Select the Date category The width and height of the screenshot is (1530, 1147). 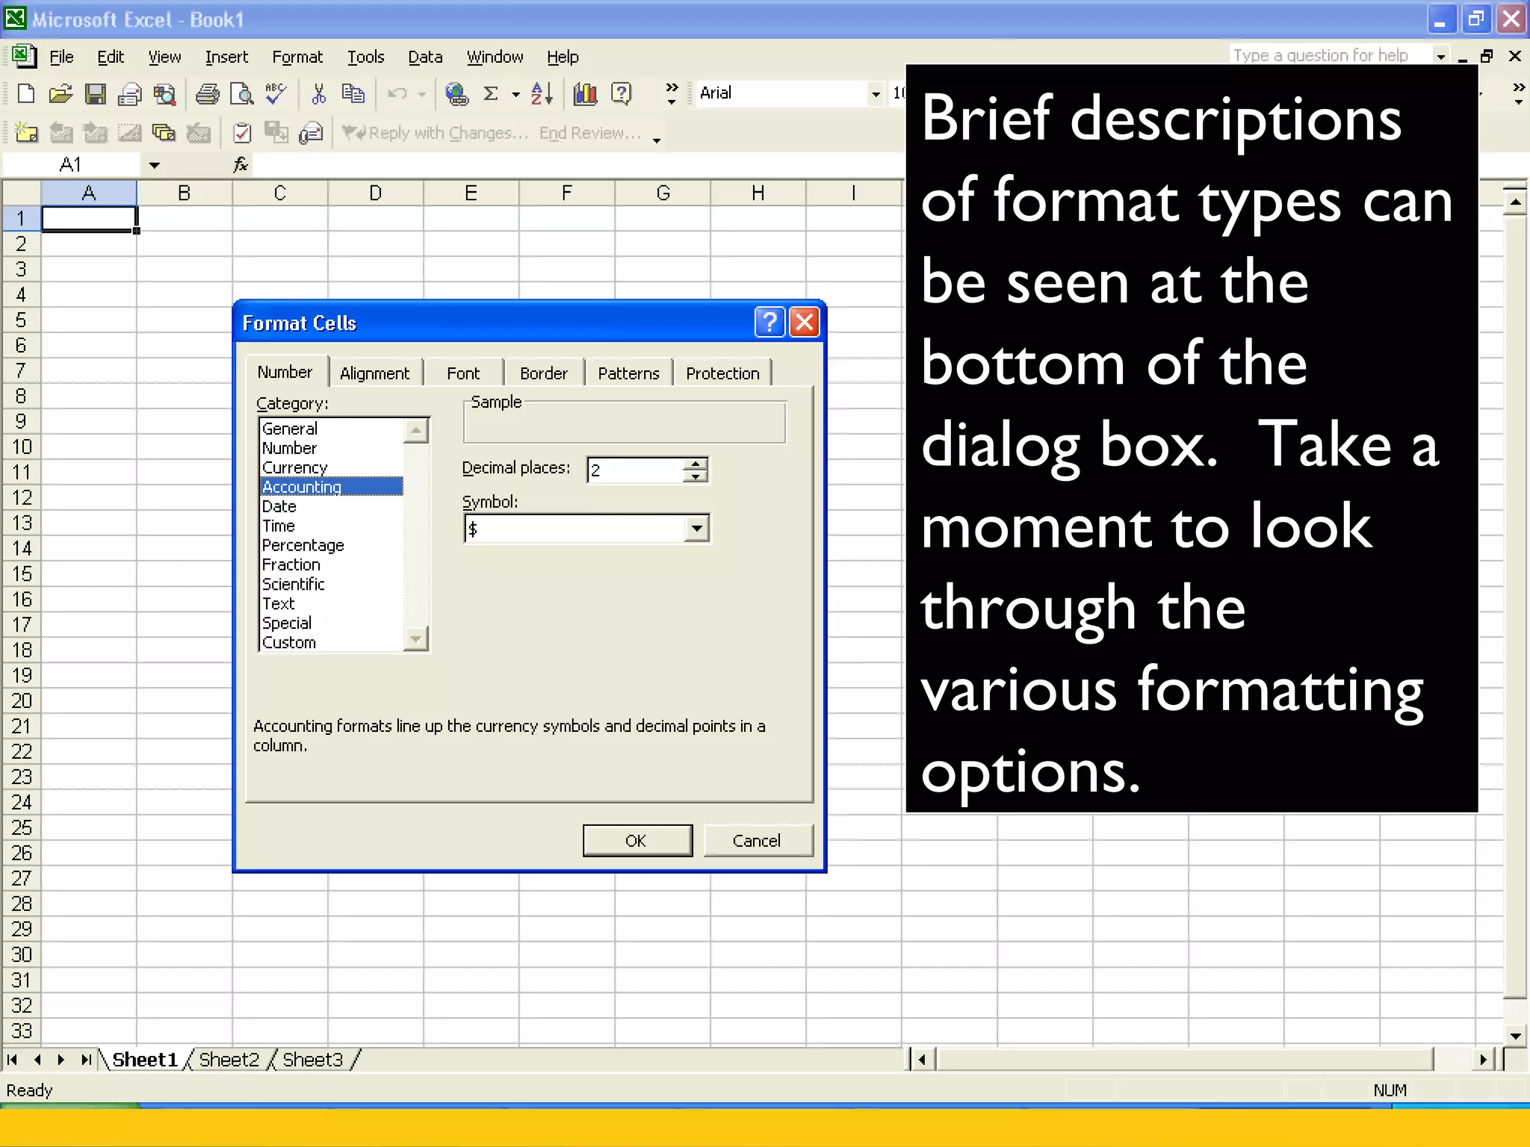pos(332,506)
